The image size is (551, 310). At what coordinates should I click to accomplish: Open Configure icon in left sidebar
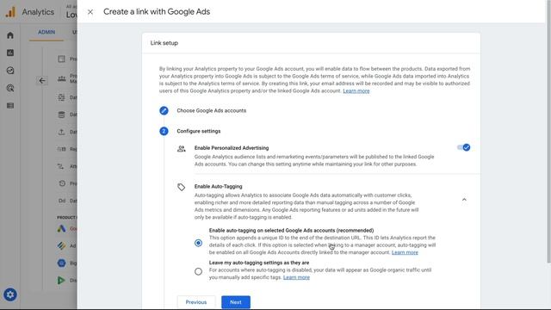(x=10, y=105)
